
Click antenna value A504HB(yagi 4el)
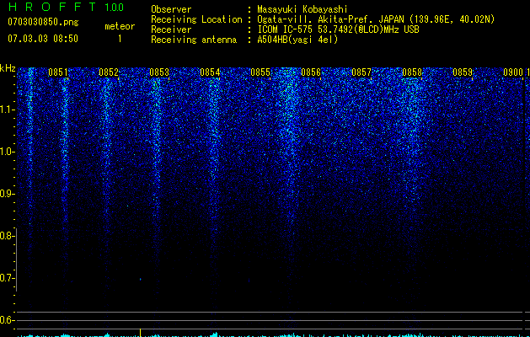pyautogui.click(x=297, y=40)
